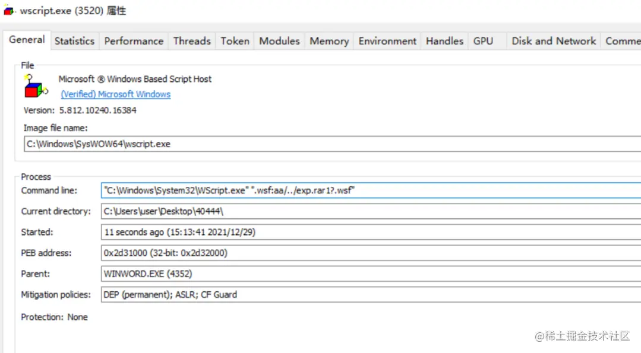
Task: Switch to the Environment tab
Action: tap(387, 41)
